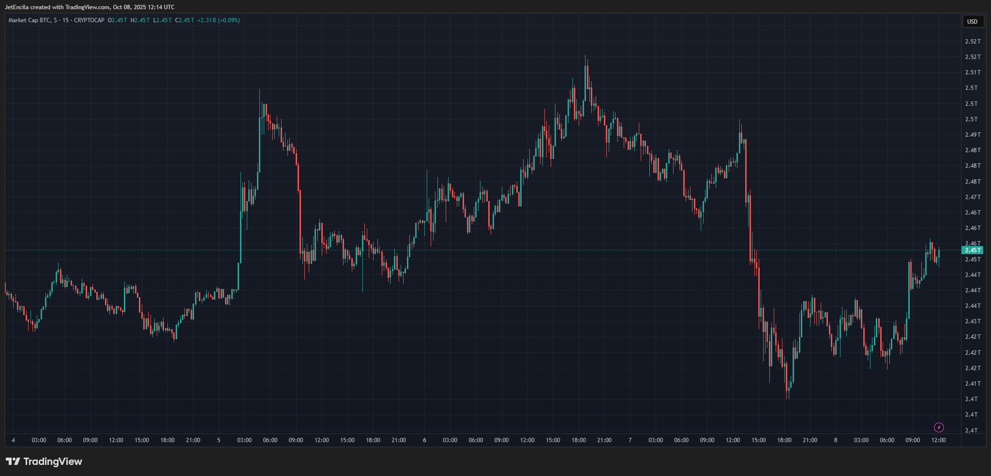Click the 2.51T price scale label
The width and height of the screenshot is (991, 476).
tap(973, 72)
